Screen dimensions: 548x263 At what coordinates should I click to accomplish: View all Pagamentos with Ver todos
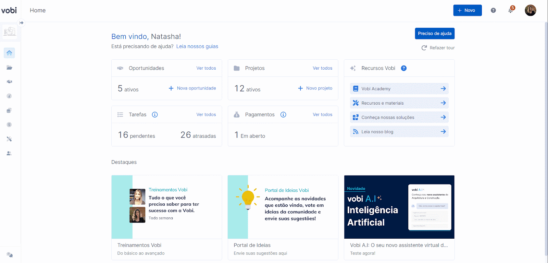click(323, 115)
